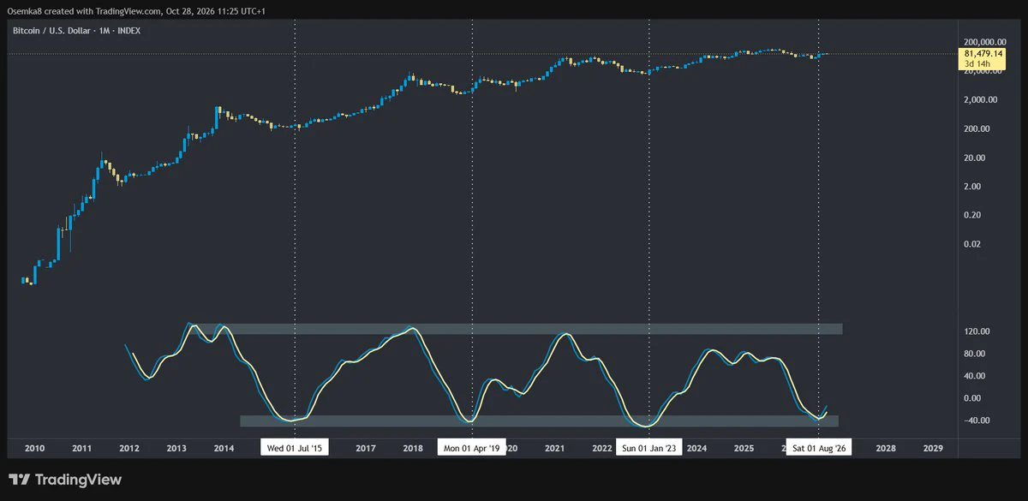
Task: Click the Mon 01 Apr '19 date marker
Action: tap(472, 448)
